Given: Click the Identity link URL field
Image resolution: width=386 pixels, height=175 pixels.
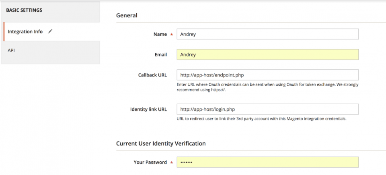Looking at the screenshot, I should click(267, 109).
